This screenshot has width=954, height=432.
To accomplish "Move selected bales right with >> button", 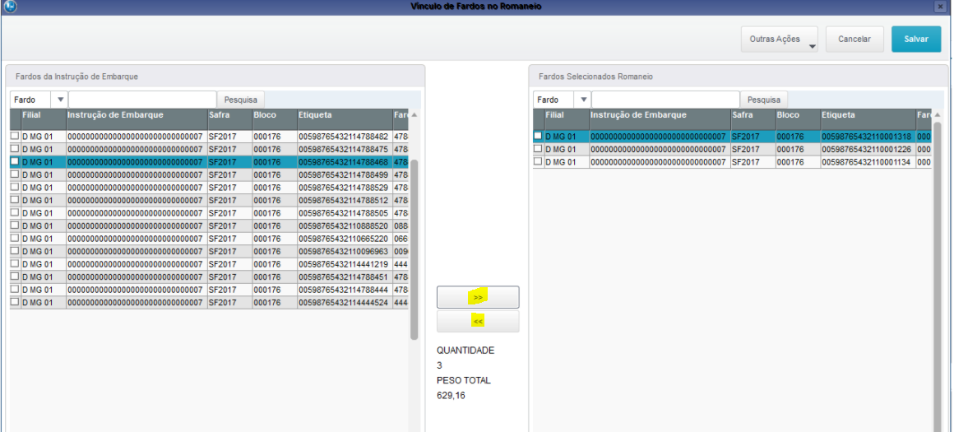I will click(x=478, y=297).
